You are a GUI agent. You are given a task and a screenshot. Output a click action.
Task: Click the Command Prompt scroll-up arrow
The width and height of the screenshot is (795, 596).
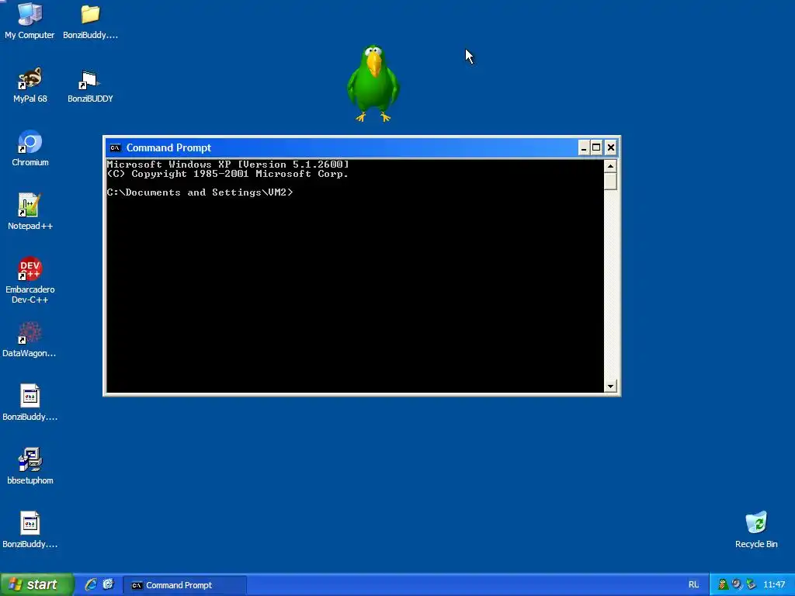pyautogui.click(x=610, y=166)
